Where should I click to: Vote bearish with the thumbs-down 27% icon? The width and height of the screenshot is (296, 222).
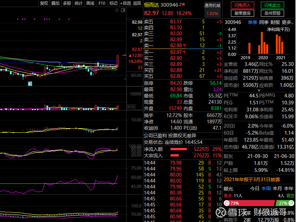pos(291,203)
